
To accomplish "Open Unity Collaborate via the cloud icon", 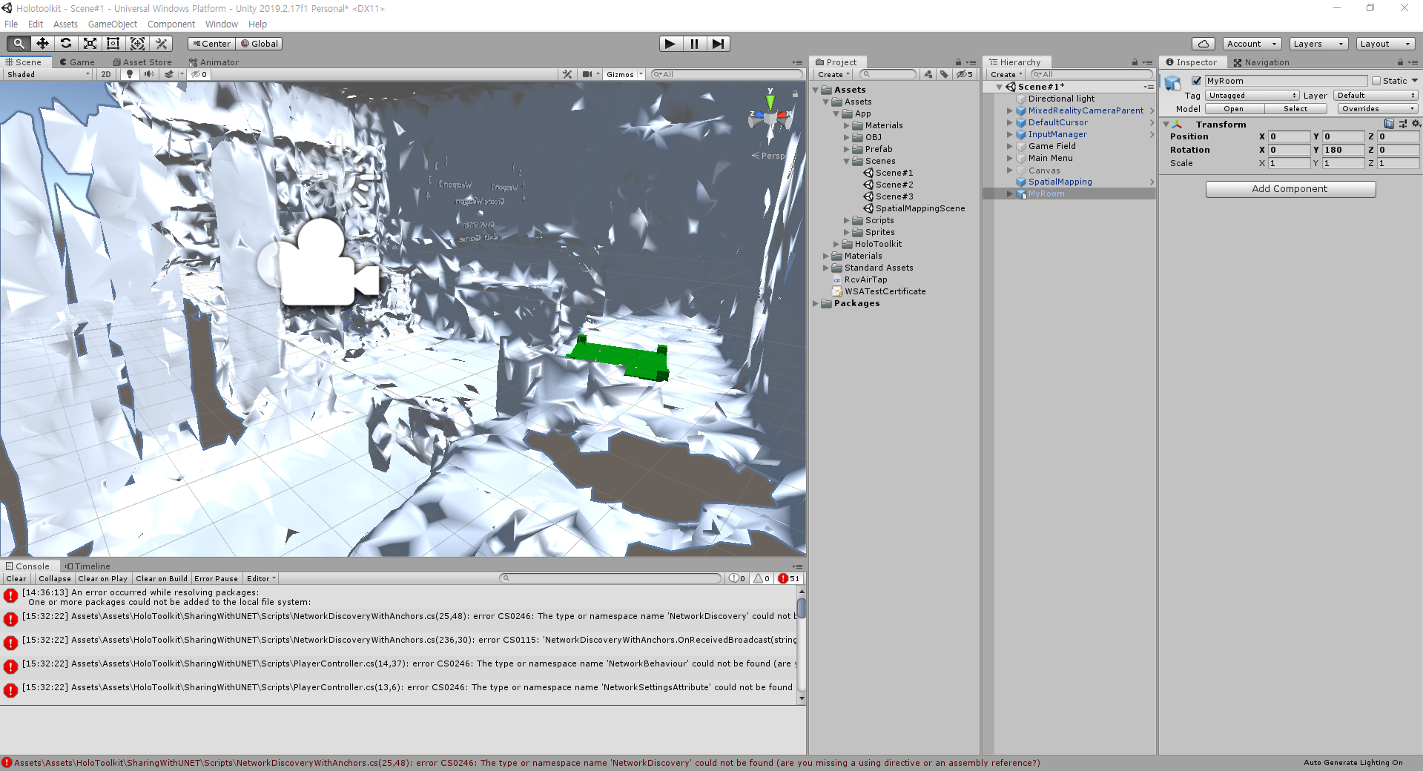I will (x=1202, y=44).
